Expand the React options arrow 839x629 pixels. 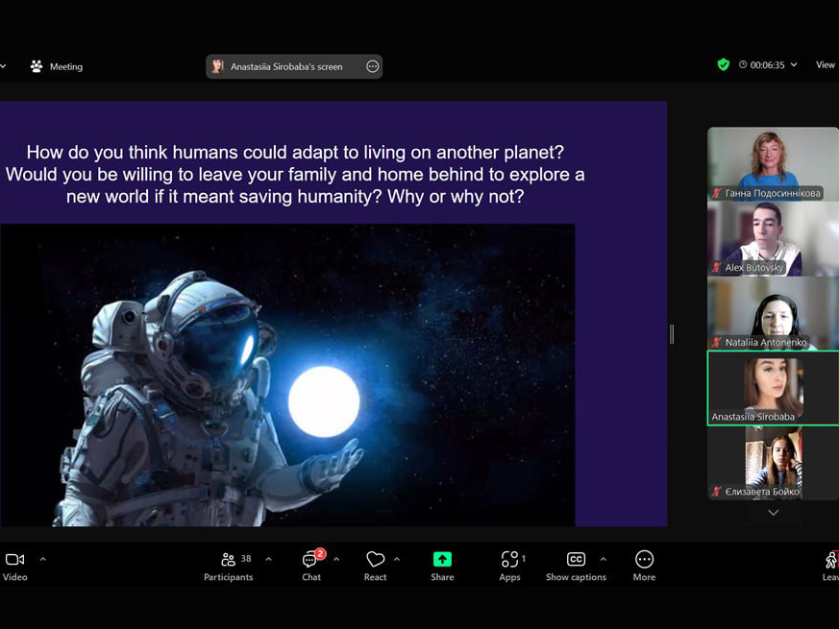[x=397, y=559]
